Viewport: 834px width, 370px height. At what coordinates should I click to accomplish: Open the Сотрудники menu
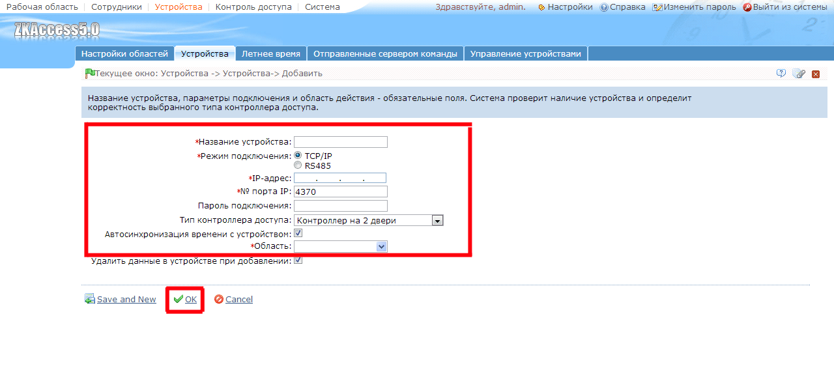117,7
